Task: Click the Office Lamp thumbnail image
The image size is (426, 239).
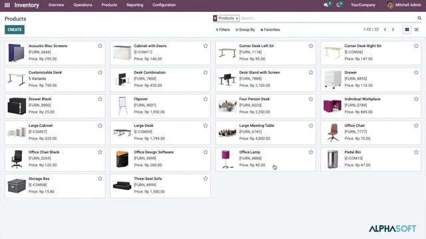Action: (227, 159)
